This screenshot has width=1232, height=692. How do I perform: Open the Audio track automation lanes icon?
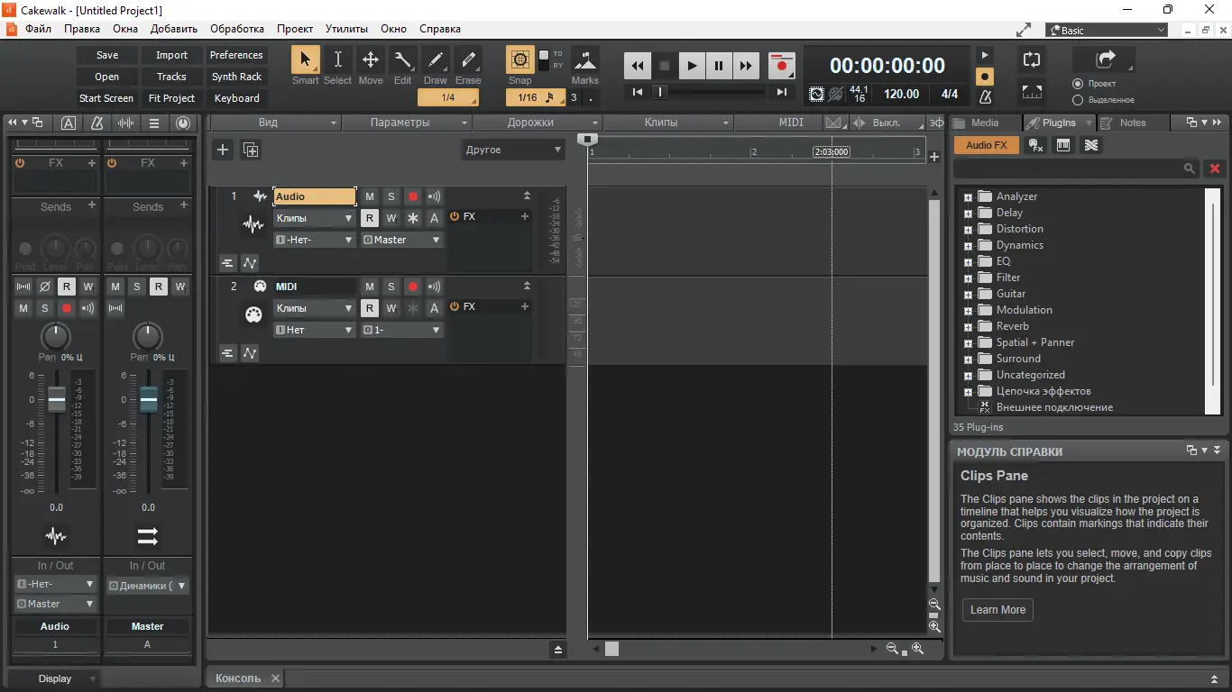point(250,263)
